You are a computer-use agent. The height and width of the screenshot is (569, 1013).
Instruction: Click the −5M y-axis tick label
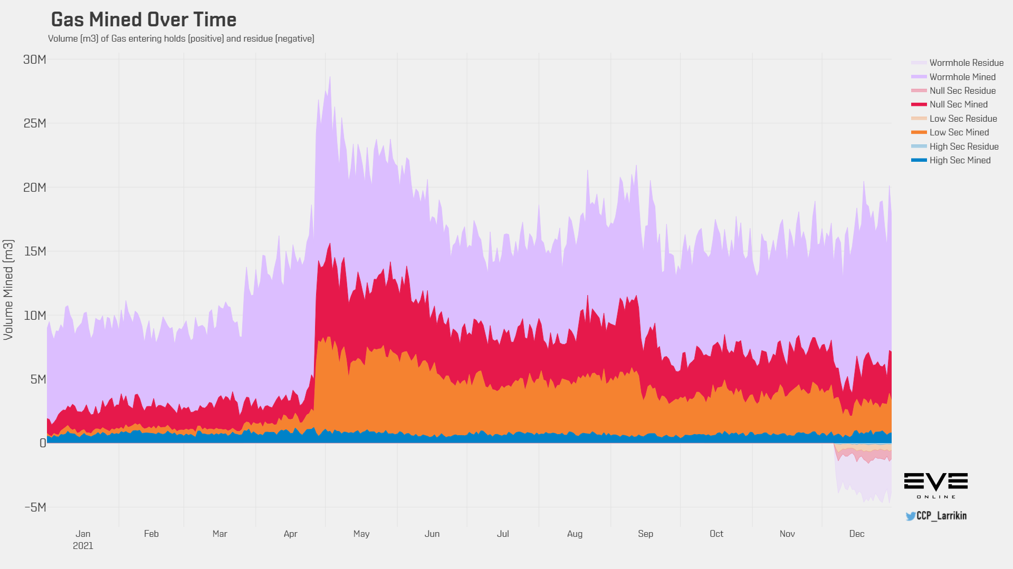pyautogui.click(x=35, y=507)
